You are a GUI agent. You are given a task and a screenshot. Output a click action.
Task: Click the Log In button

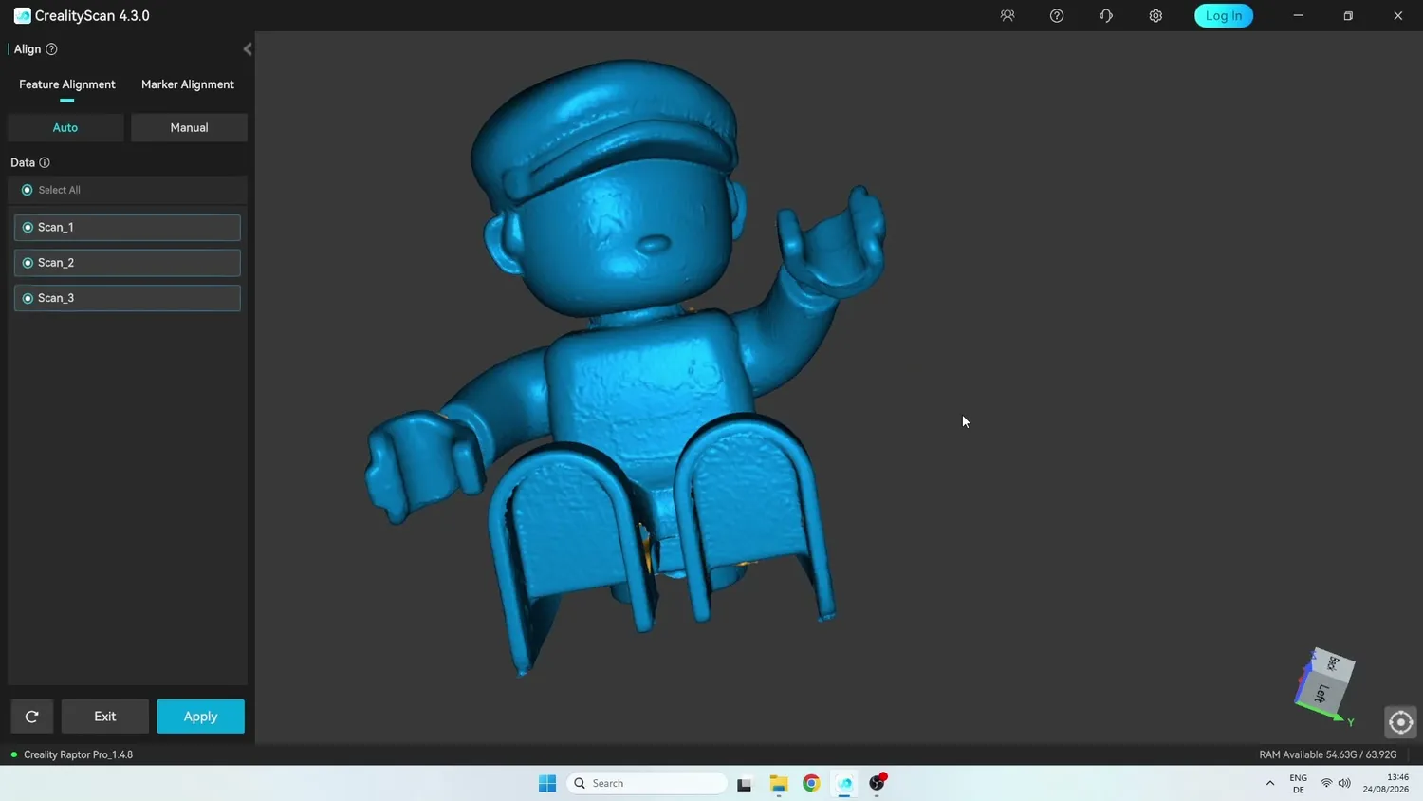point(1224,15)
